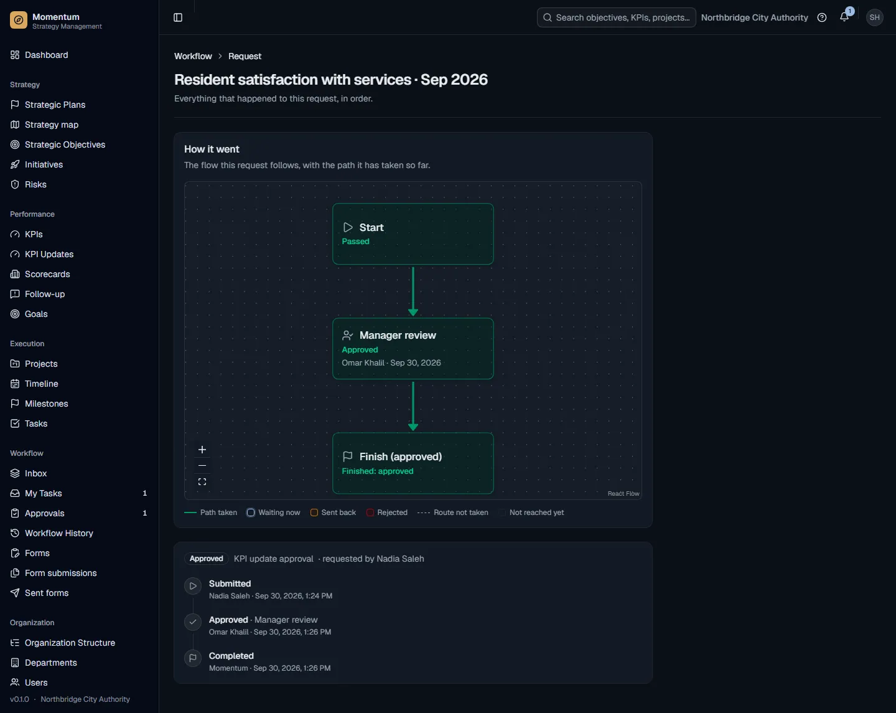Open the Strategy map page
This screenshot has width=896, height=713.
79,125
